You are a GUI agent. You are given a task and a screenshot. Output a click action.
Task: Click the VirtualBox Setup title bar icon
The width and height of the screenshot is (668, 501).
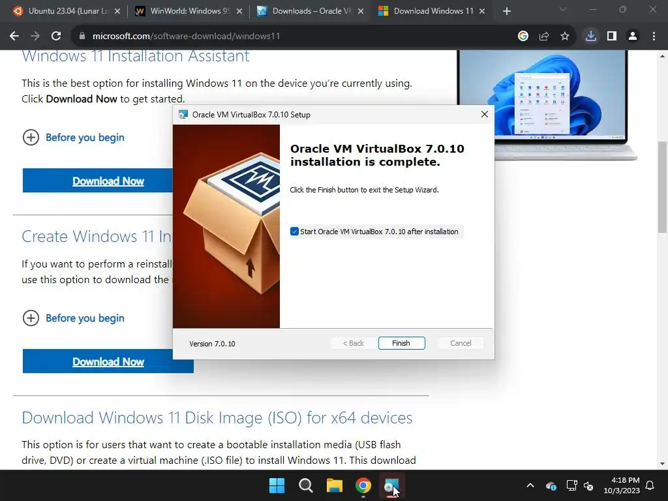tap(183, 114)
